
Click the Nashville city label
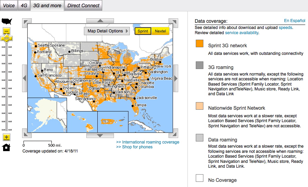coord(132,80)
